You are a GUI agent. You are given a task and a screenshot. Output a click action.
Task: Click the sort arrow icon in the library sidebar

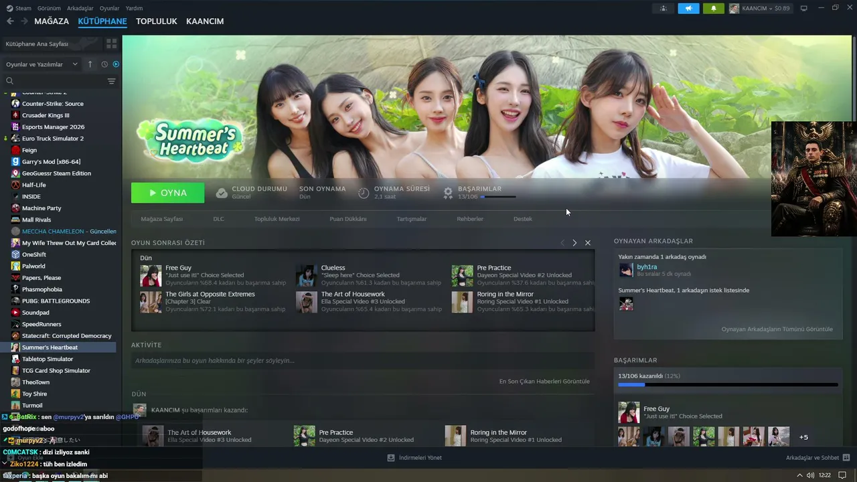[90, 64]
